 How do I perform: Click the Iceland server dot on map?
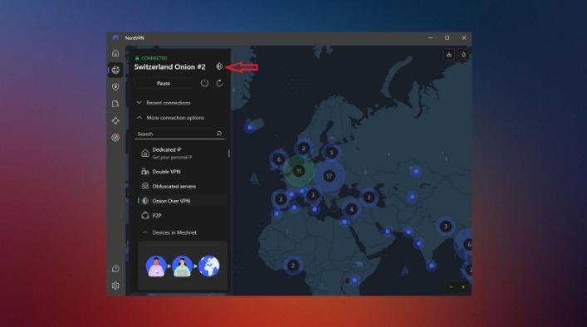point(250,128)
